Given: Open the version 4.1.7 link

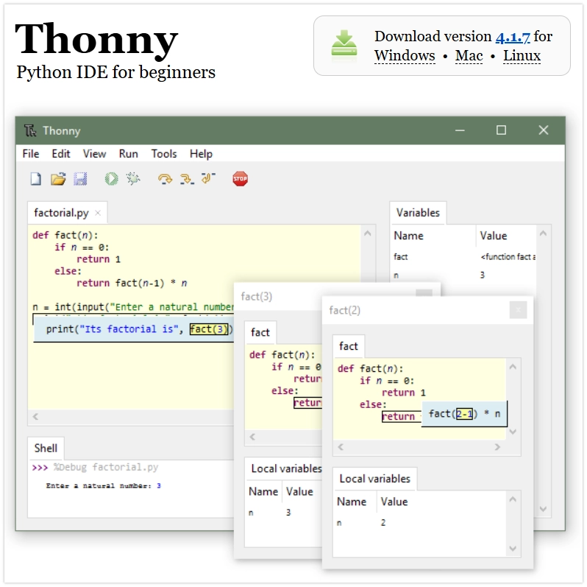Looking at the screenshot, I should [513, 37].
